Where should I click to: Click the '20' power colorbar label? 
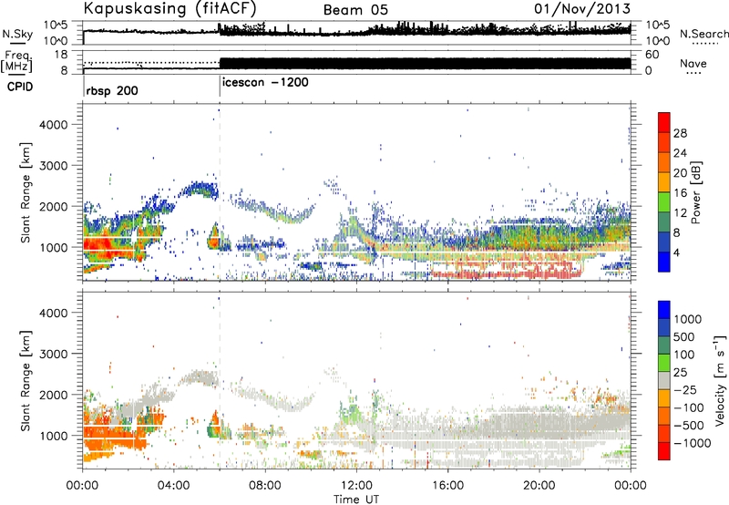(680, 173)
